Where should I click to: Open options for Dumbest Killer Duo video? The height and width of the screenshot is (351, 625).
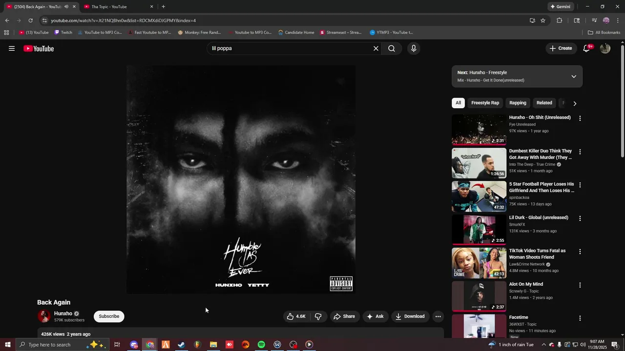(x=580, y=152)
